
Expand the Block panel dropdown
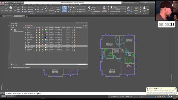pyautogui.click(x=94, y=14)
